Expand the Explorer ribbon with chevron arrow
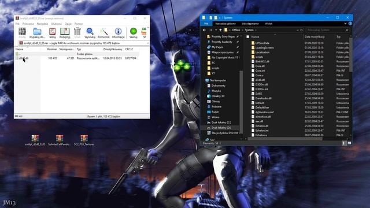 tap(345, 24)
